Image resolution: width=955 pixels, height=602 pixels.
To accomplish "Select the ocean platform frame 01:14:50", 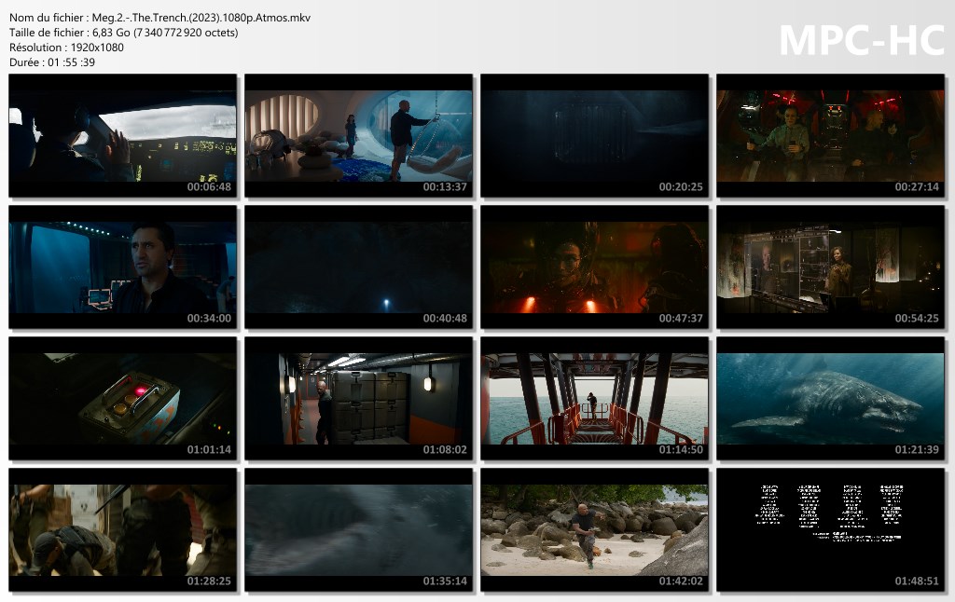I will coord(594,398).
